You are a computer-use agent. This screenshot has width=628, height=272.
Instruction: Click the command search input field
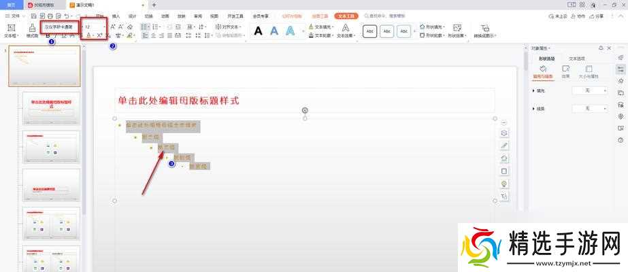(x=386, y=16)
